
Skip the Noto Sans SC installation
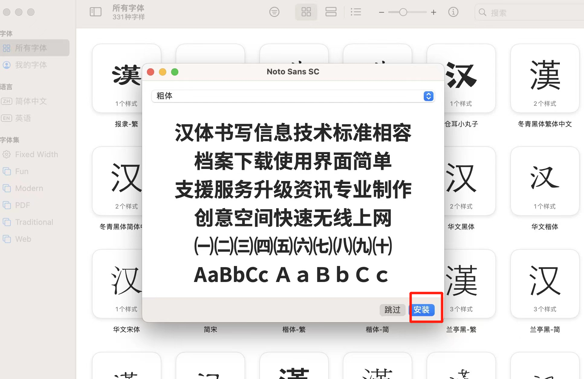tap(391, 310)
